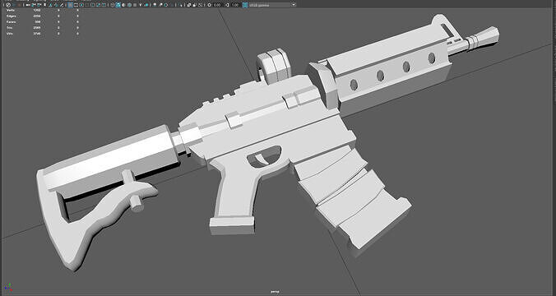Click the gamma value field 1.00
The height and width of the screenshot is (296, 556).
234,5
